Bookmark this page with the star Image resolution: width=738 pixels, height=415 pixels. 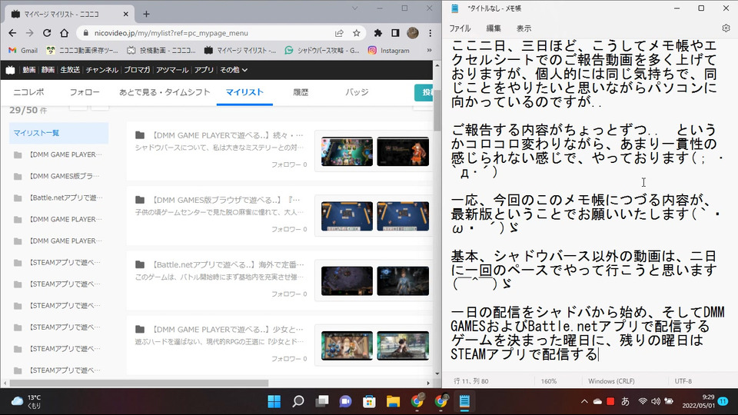(356, 33)
